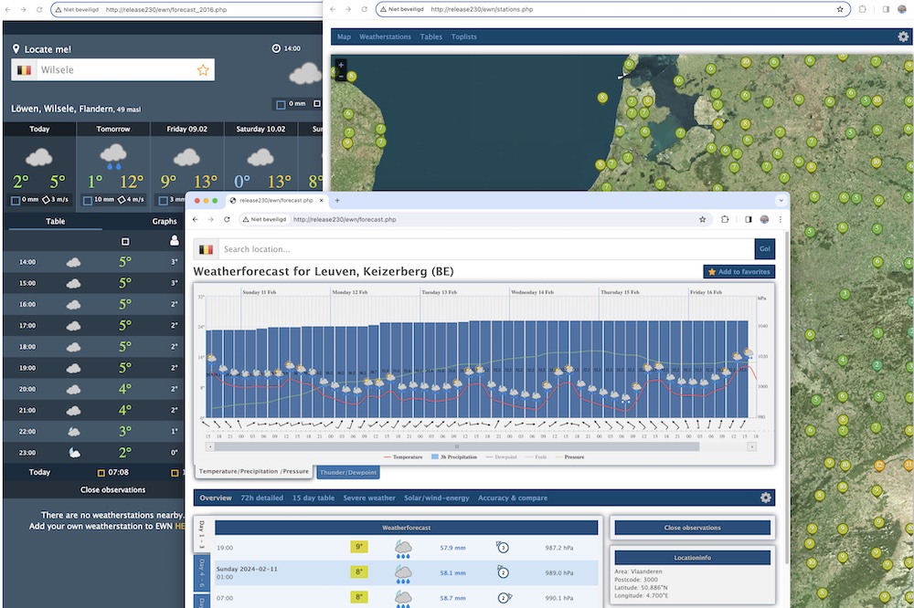The image size is (914, 608).
Task: Bookmark forecast.php page with star icon
Action: (x=702, y=220)
